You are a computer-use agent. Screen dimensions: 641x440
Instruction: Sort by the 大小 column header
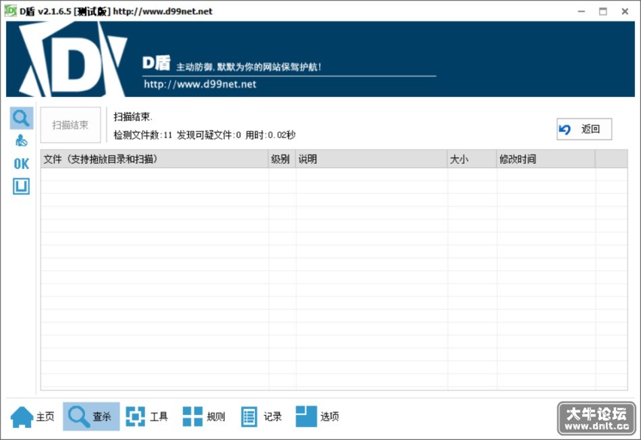click(472, 159)
